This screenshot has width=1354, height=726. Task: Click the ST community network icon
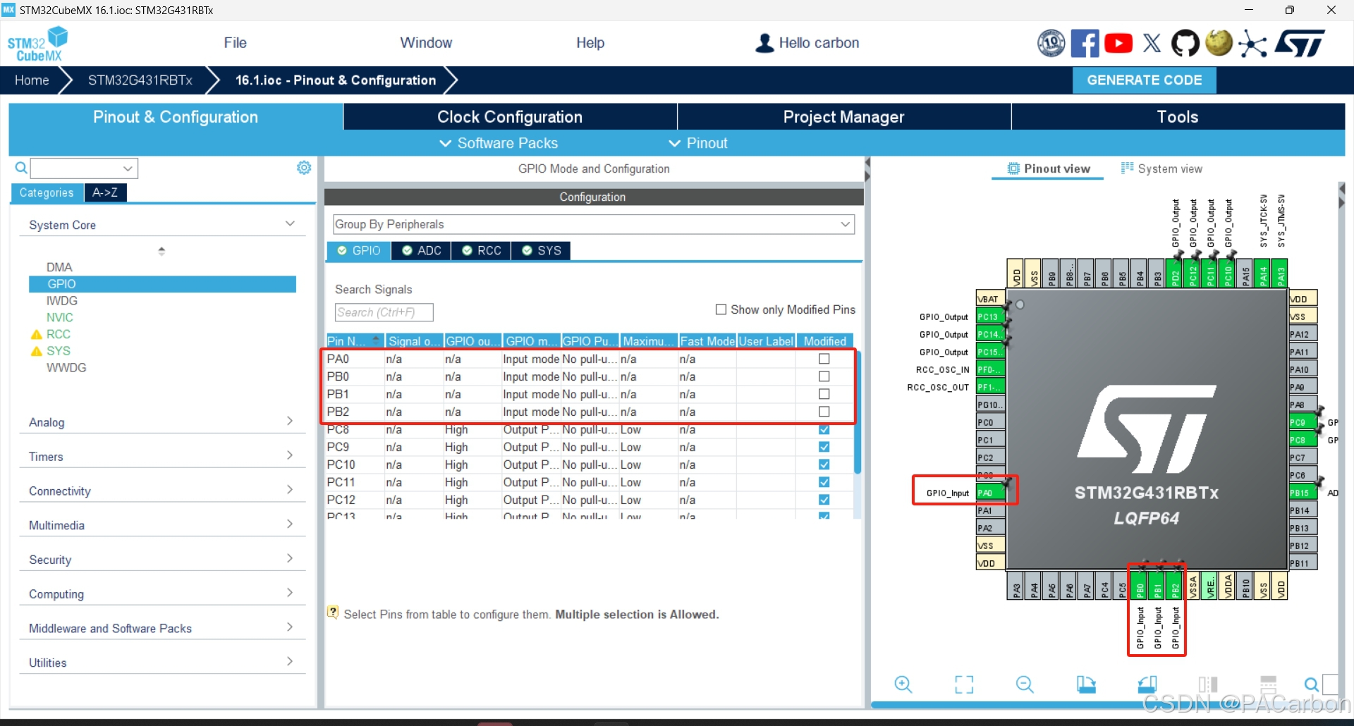click(x=1252, y=44)
